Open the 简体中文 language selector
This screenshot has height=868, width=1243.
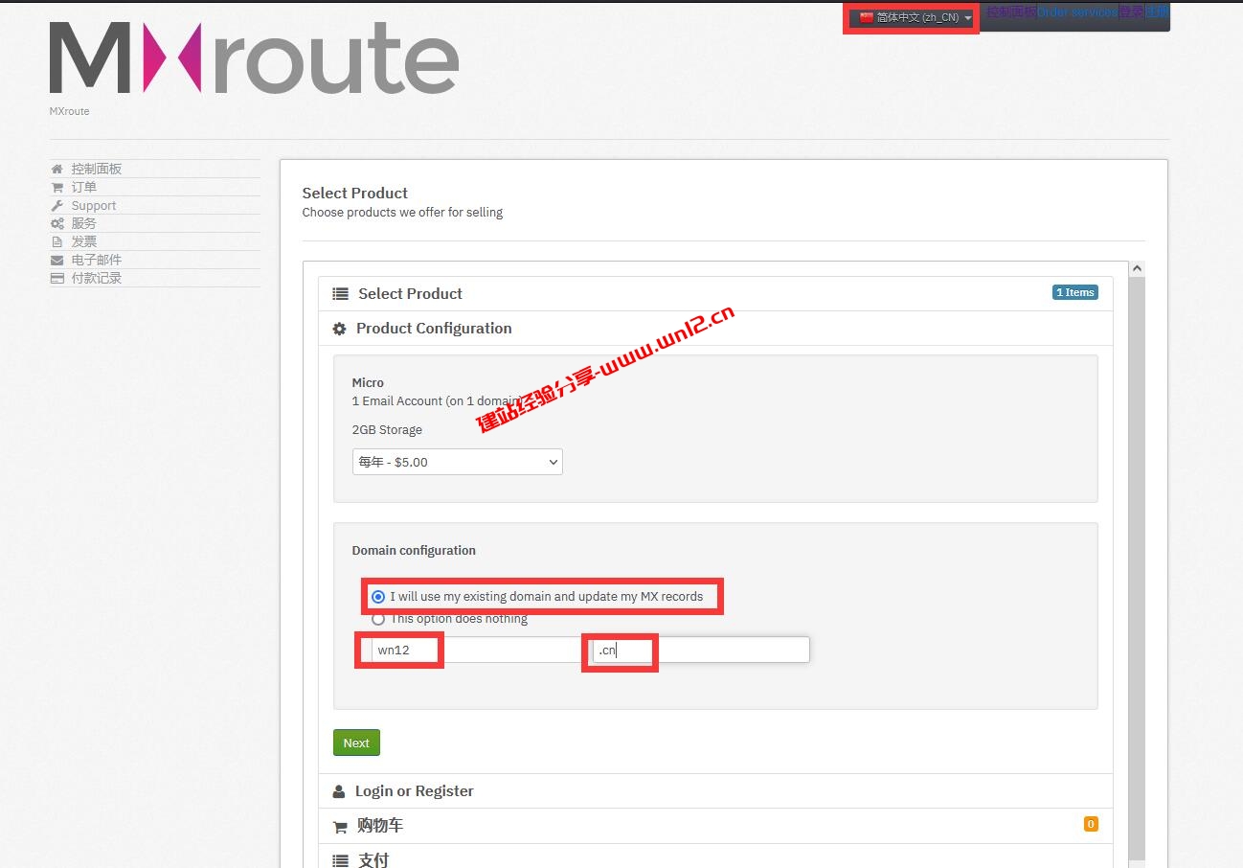click(915, 18)
